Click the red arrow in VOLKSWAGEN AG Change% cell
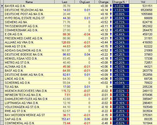The height and width of the screenshot is (125, 157). pyautogui.click(x=127, y=107)
